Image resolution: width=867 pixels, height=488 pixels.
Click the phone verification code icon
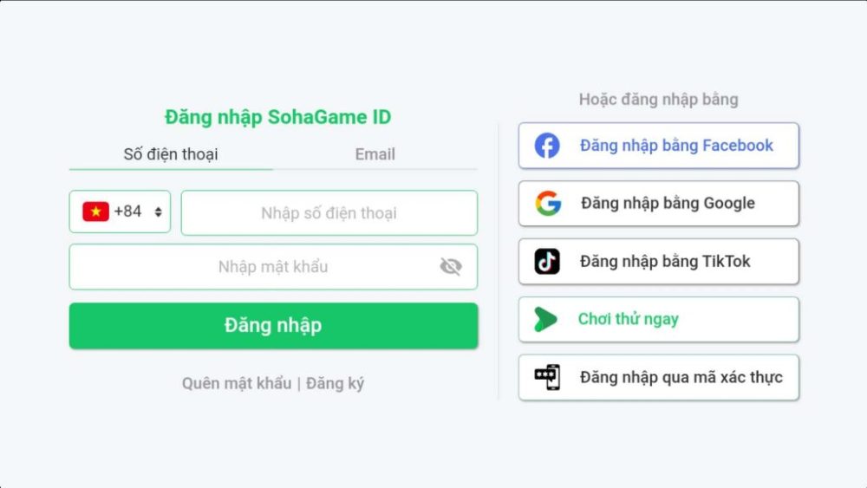[547, 377]
